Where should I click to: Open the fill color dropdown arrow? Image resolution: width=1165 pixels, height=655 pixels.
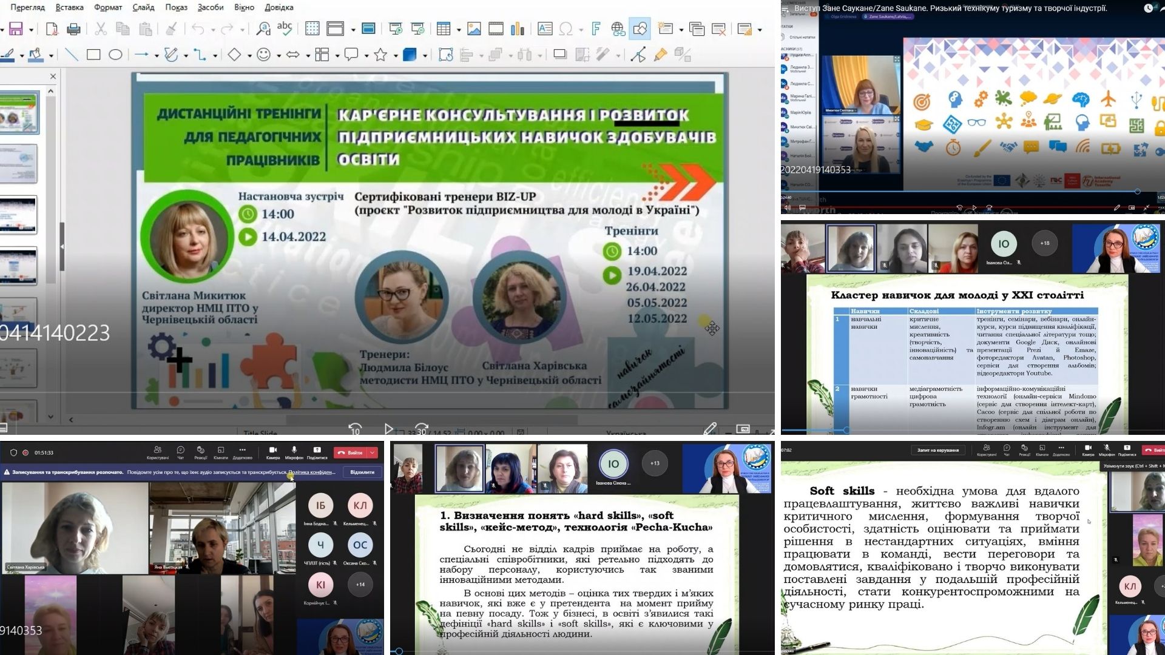tap(50, 55)
